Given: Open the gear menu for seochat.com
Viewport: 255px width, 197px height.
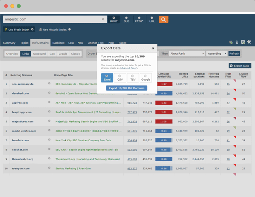Looking at the screenshot, I should click(x=49, y=149).
